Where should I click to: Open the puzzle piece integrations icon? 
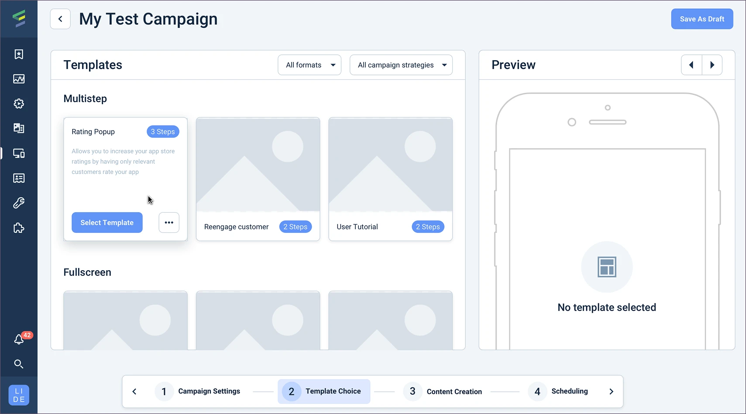[x=19, y=228]
